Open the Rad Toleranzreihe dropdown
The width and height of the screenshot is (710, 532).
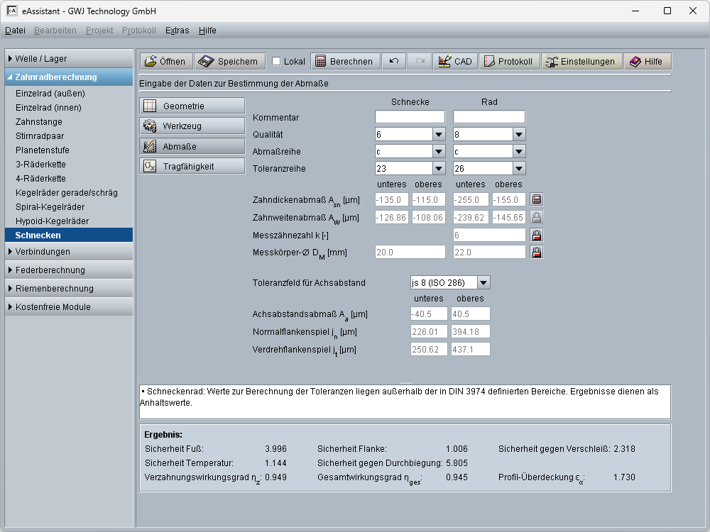(x=519, y=169)
